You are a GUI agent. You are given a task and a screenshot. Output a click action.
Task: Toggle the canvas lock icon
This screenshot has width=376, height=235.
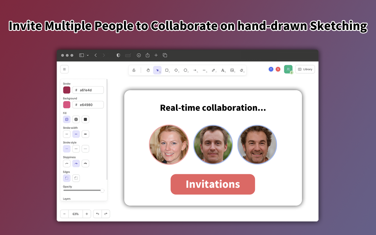(x=134, y=70)
